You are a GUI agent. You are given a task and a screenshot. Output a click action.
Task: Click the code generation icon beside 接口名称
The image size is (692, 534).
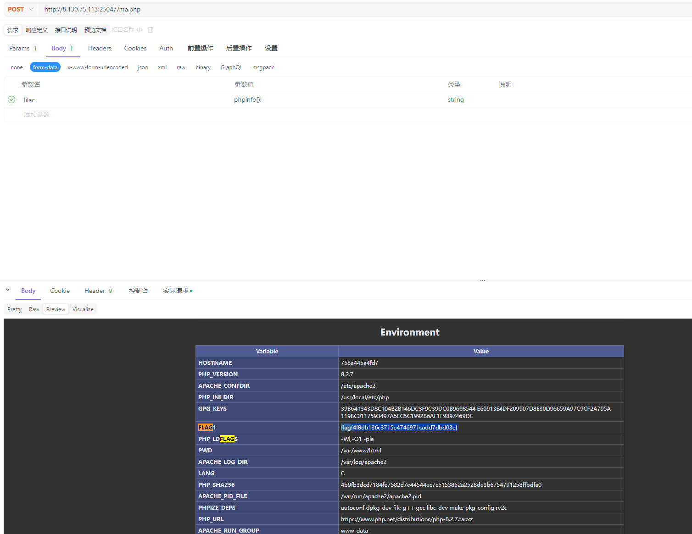click(x=140, y=30)
